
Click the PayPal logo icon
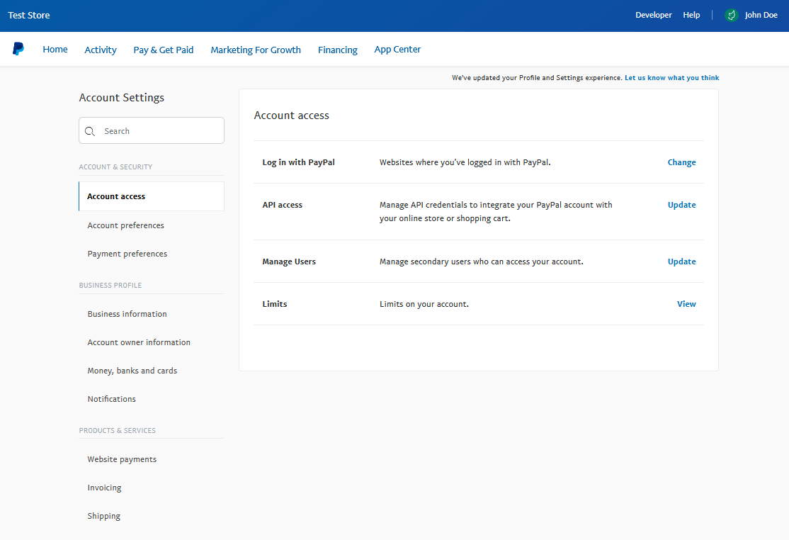[18, 49]
